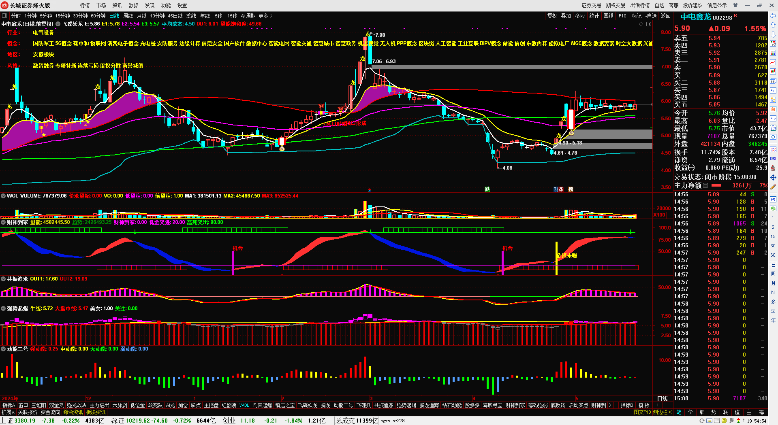Screen dimensions: 778x425
Task: Click 投诉建议 link in top bar
Action: [x=693, y=5]
